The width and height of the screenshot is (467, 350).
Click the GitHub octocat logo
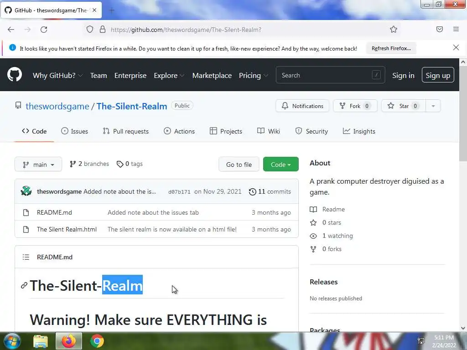pos(15,74)
